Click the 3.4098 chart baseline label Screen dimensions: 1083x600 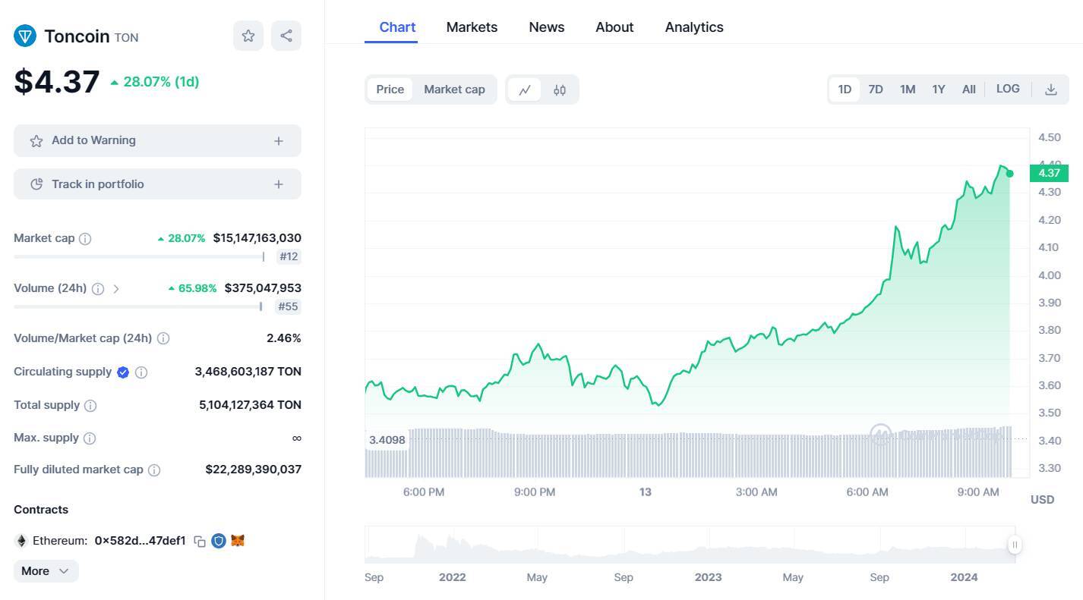[x=387, y=440]
